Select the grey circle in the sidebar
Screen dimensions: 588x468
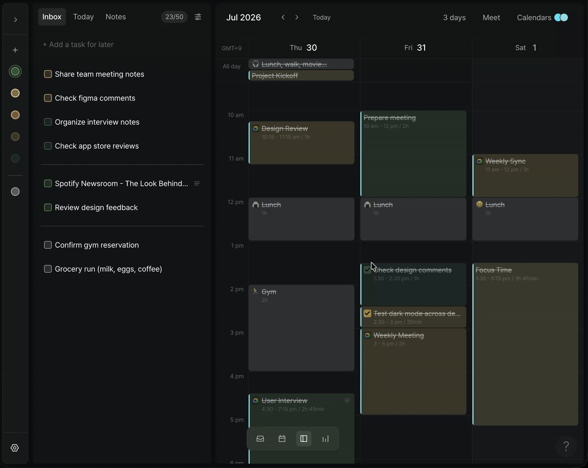click(x=15, y=192)
